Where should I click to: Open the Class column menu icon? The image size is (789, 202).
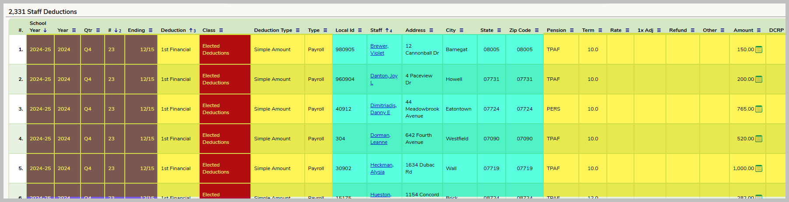[221, 30]
